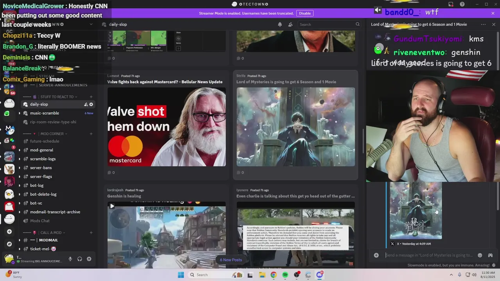Click the thread message input box

pos(429,255)
